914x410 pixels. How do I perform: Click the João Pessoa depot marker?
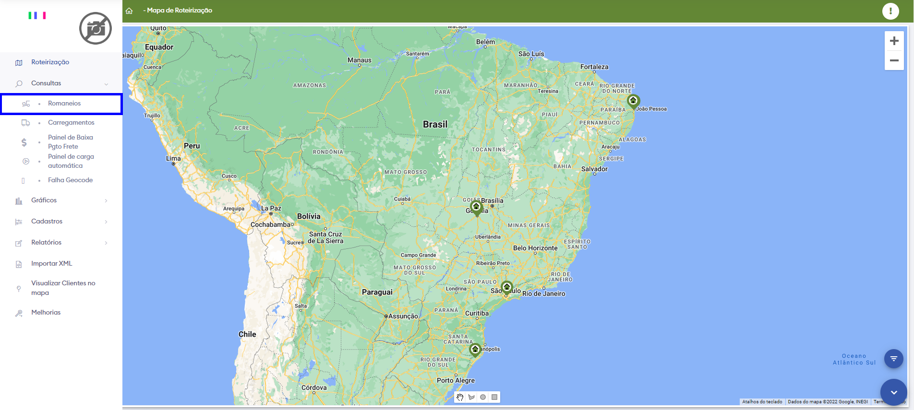[x=633, y=101]
